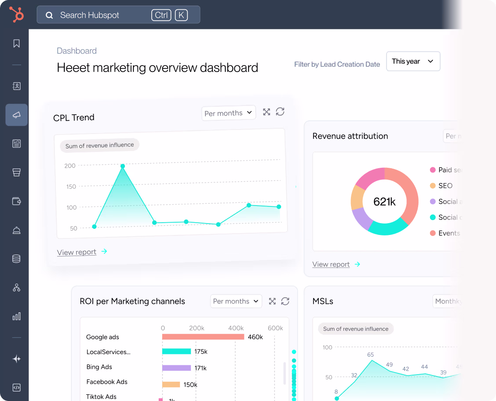This screenshot has height=401, width=496.
Task: Open the automation workflow sidebar icon
Action: 16,288
